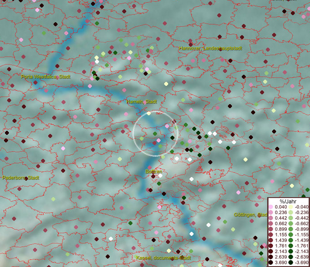Click the -2.143 legend value

[302, 251]
